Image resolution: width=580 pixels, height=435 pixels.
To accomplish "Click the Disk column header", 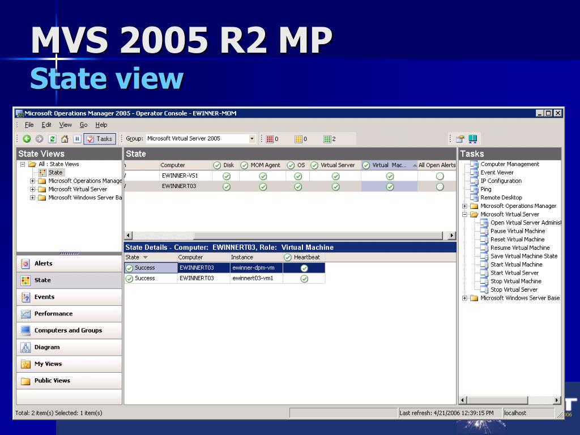I will [x=225, y=165].
